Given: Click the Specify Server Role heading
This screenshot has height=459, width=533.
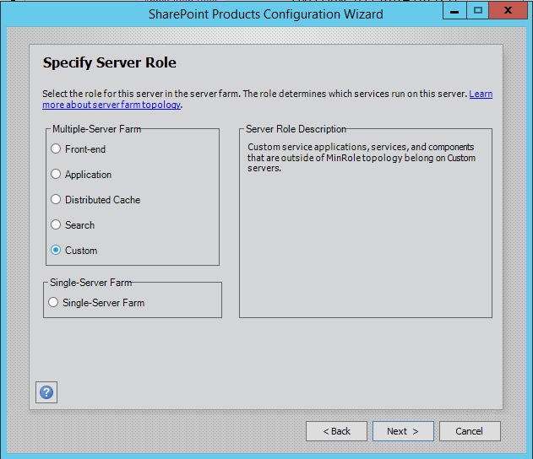Looking at the screenshot, I should coord(110,62).
